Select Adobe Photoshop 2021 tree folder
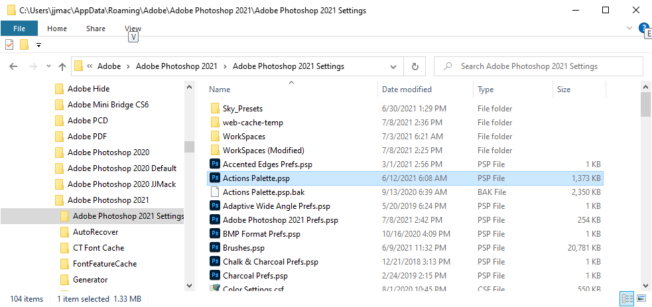The height and width of the screenshot is (307, 652). pyautogui.click(x=102, y=200)
